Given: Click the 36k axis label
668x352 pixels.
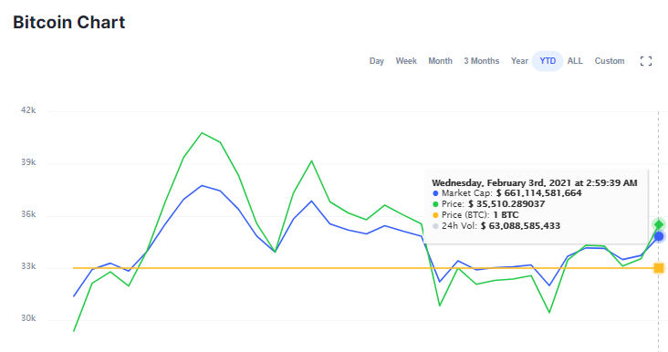Looking at the screenshot, I should coord(28,214).
